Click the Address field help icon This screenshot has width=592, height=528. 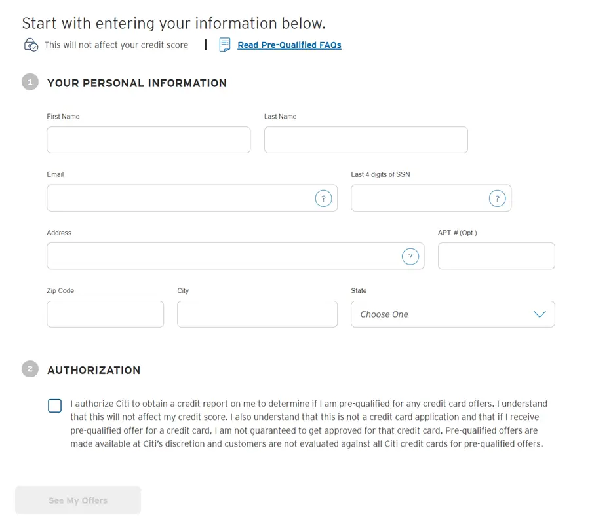[x=410, y=257]
